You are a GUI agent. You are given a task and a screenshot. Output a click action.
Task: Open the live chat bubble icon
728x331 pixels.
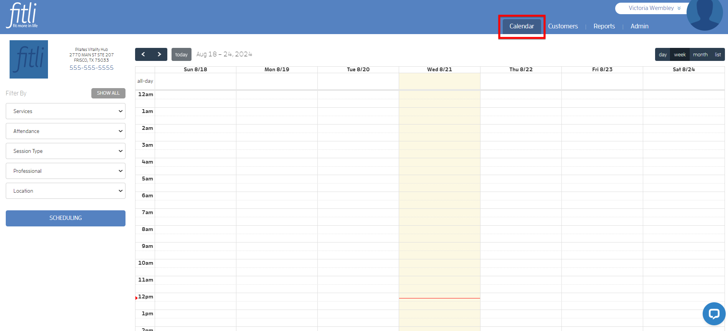714,314
